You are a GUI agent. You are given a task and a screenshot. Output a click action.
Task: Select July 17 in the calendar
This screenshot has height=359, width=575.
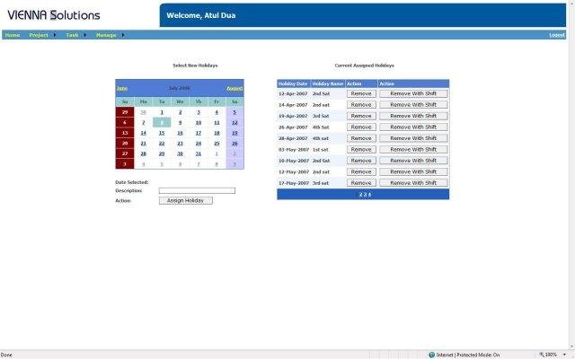pos(199,133)
